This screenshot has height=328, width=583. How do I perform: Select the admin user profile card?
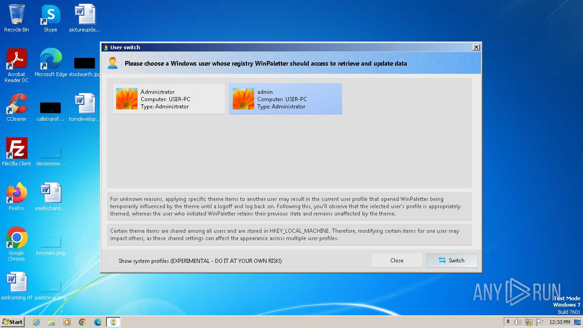click(x=286, y=99)
